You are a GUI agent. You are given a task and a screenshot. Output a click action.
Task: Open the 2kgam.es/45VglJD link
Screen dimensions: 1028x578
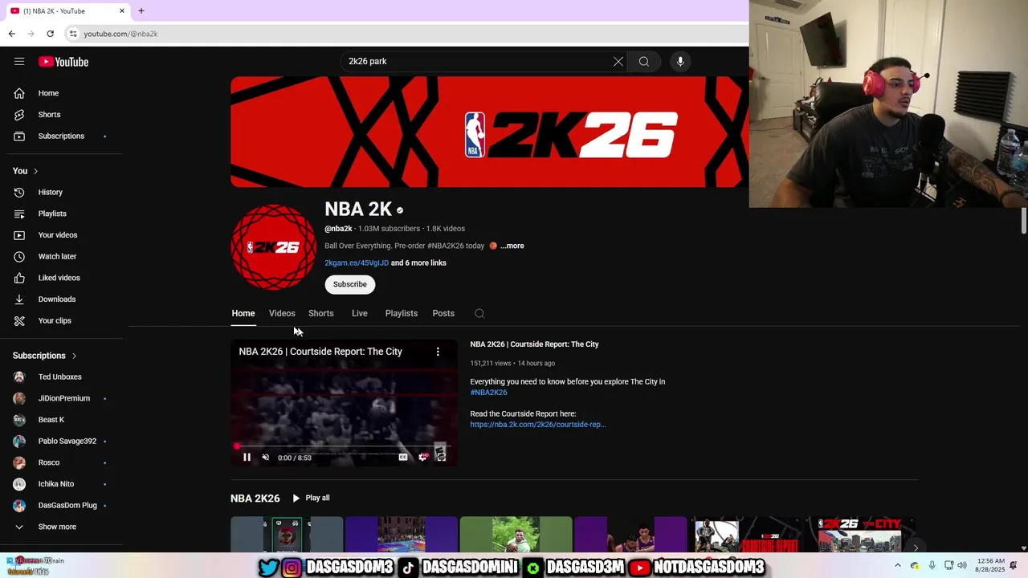pos(357,263)
